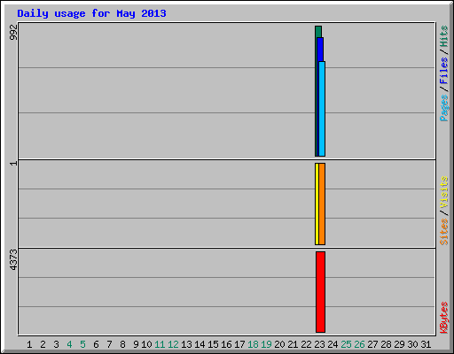454x354 pixels.
Task: Click day 28 on the x-axis
Action: (x=386, y=344)
